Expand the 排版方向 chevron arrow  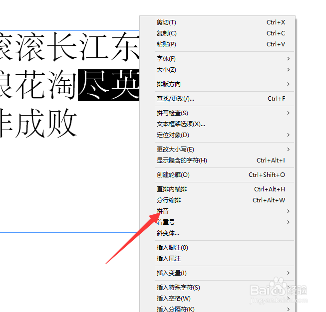(288, 84)
